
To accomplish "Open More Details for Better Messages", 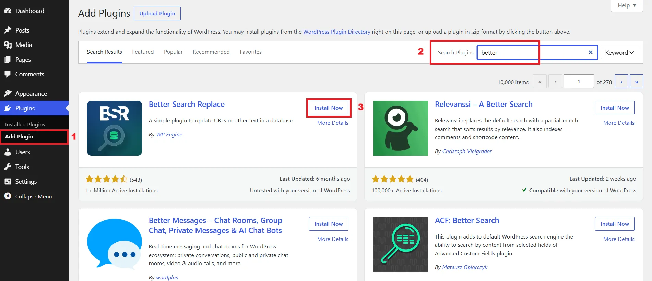I will [333, 239].
